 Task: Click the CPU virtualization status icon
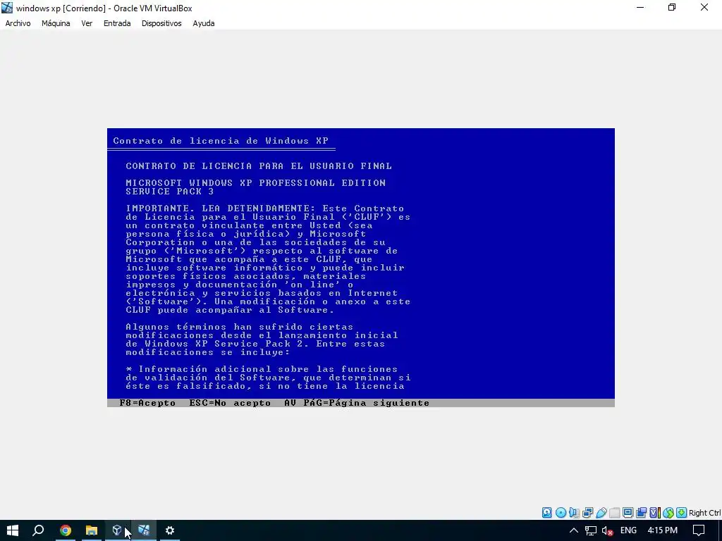click(655, 513)
